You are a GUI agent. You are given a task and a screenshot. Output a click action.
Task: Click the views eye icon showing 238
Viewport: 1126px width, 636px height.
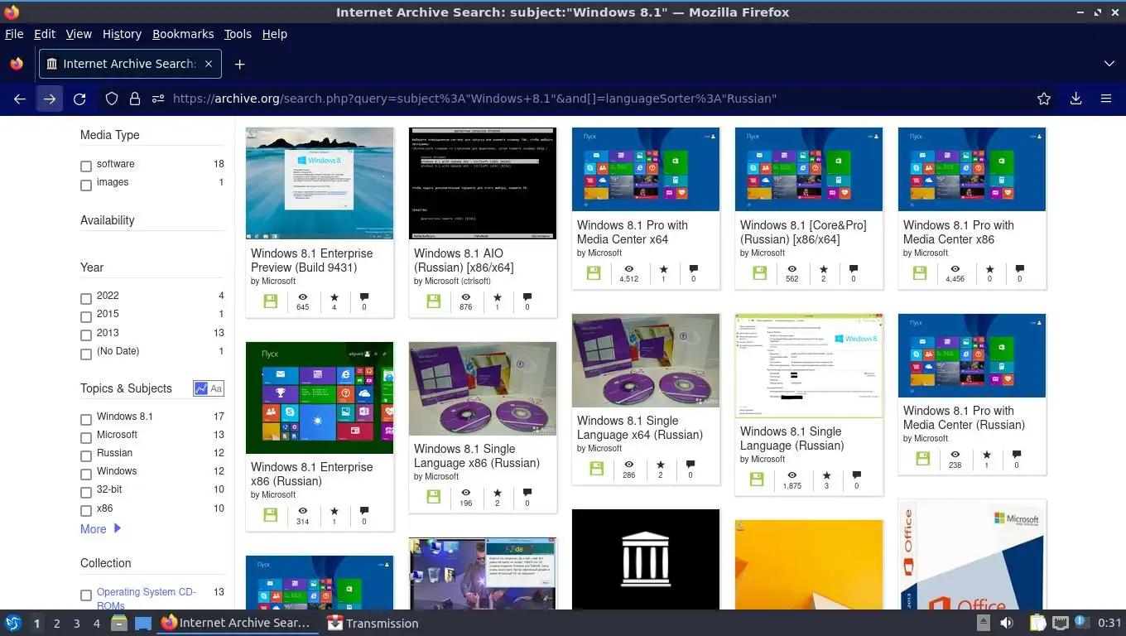pyautogui.click(x=955, y=455)
